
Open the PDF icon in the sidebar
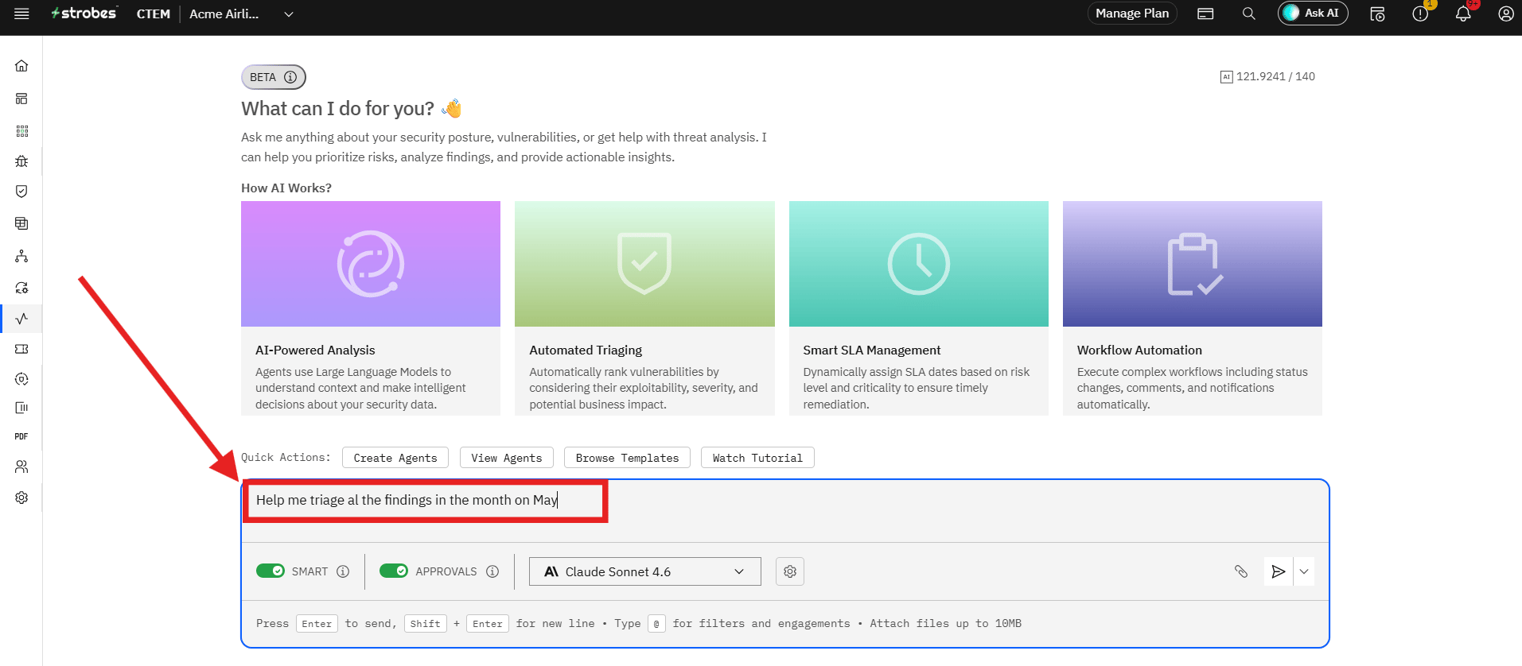21,436
